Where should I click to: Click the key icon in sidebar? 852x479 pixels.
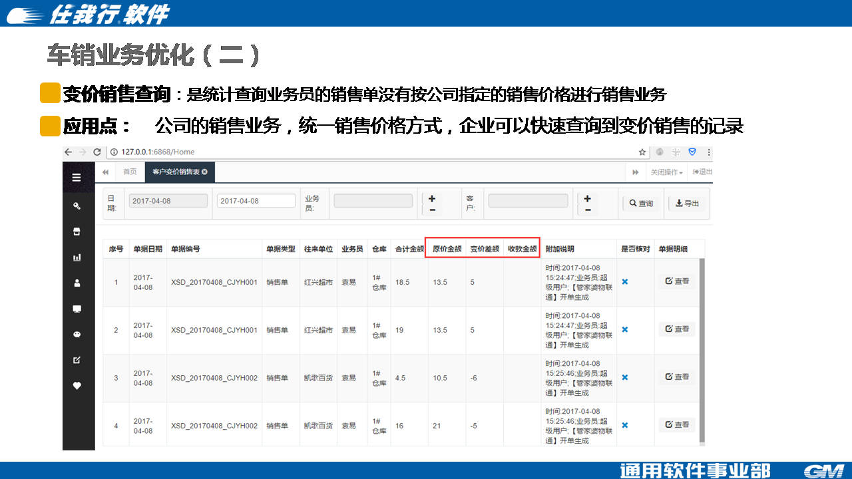77,206
